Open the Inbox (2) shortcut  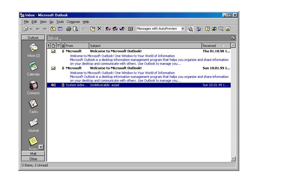click(33, 50)
